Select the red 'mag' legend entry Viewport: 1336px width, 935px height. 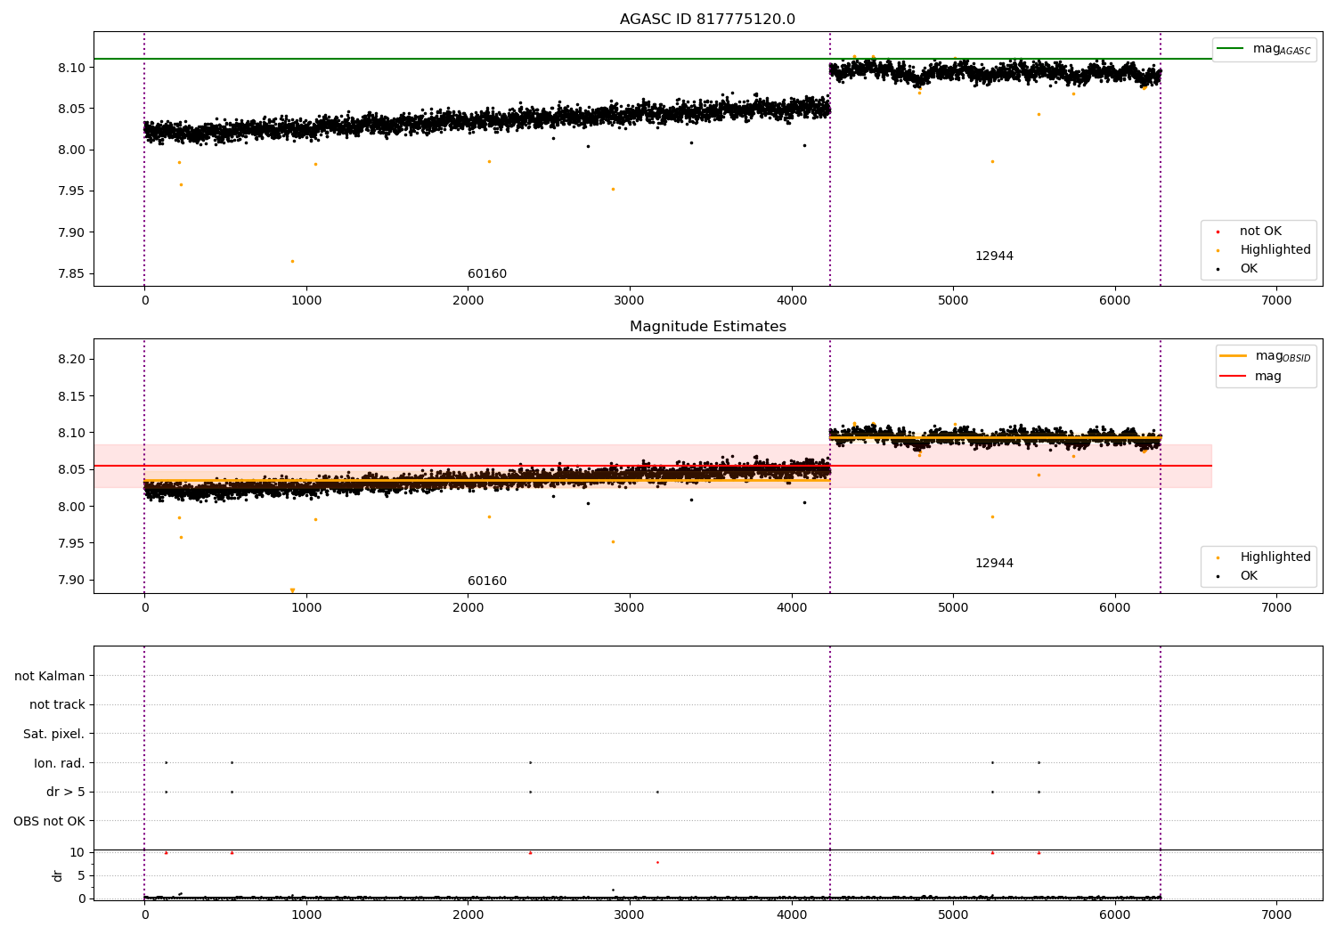coord(1268,377)
